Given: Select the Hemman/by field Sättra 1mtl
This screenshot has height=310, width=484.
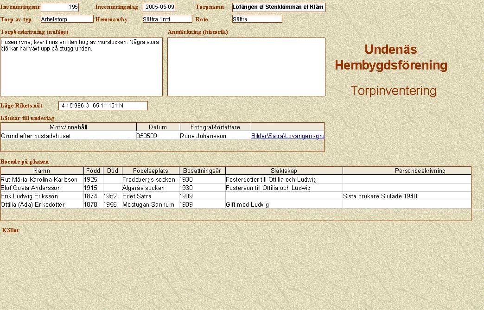Looking at the screenshot, I should [167, 19].
